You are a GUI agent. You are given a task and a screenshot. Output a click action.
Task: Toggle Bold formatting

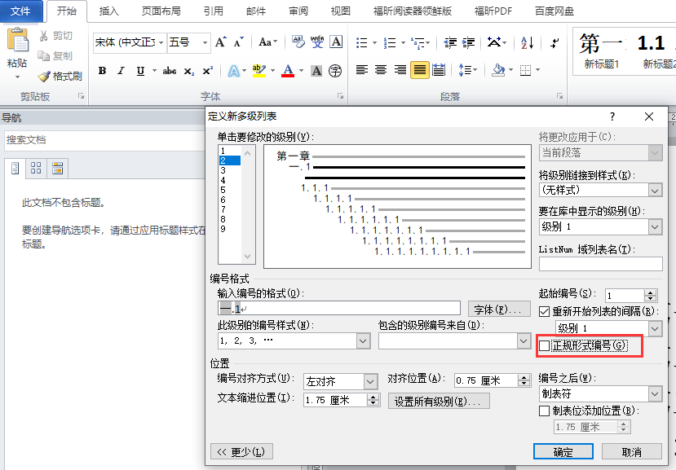coord(102,71)
